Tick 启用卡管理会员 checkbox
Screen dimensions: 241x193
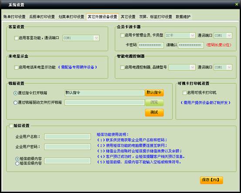(122, 35)
